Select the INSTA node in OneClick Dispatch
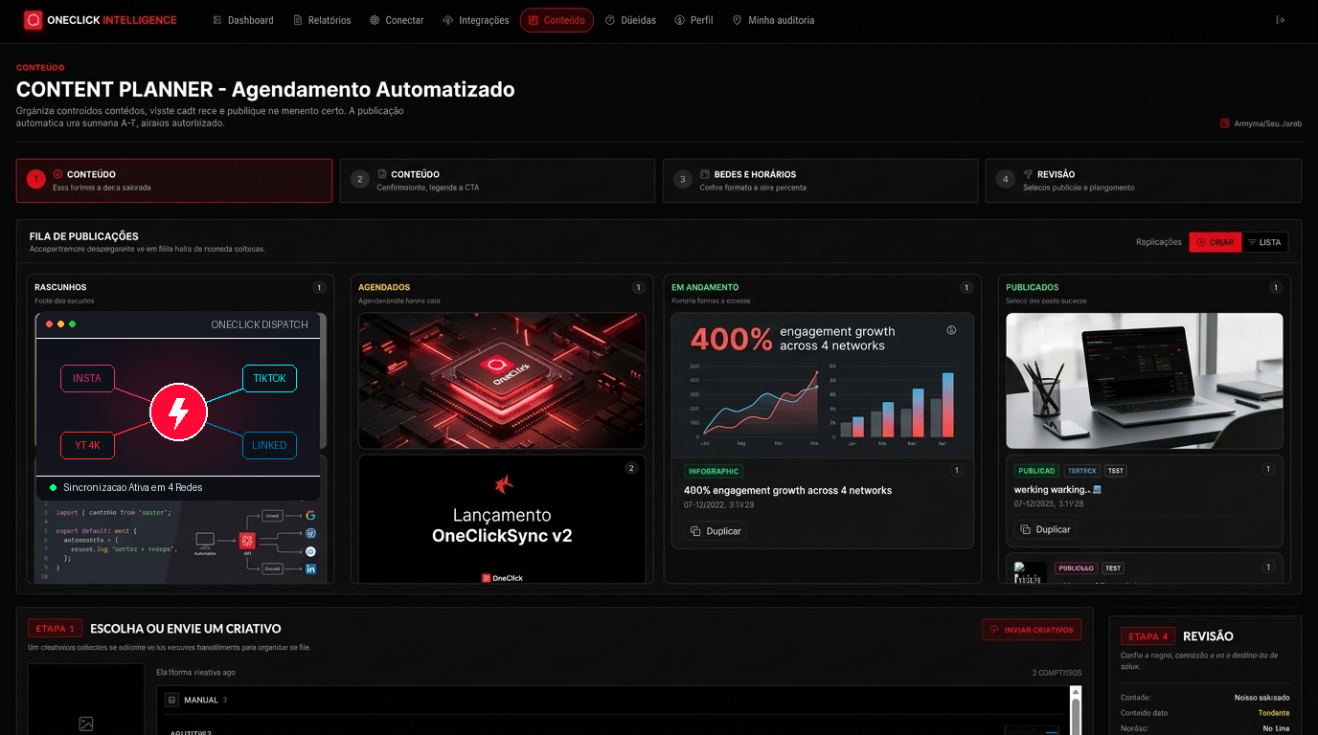This screenshot has width=1318, height=735. click(87, 378)
